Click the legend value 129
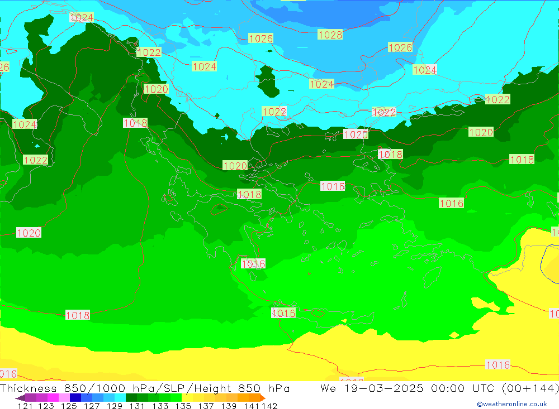Viewport: 559px width, 409px height. coord(115,406)
